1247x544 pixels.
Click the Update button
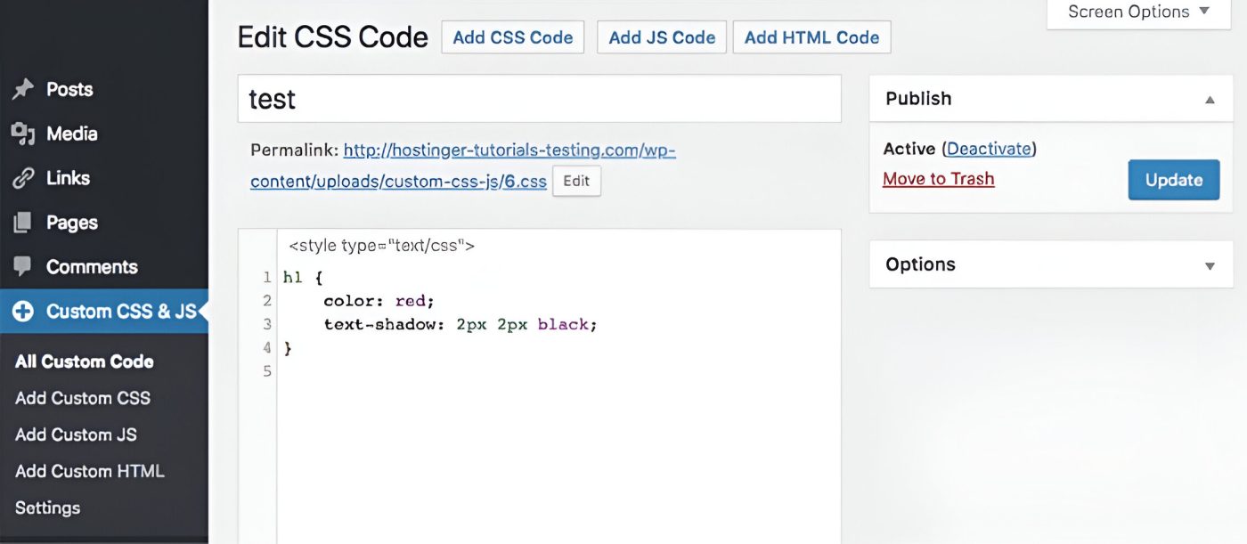click(1173, 179)
